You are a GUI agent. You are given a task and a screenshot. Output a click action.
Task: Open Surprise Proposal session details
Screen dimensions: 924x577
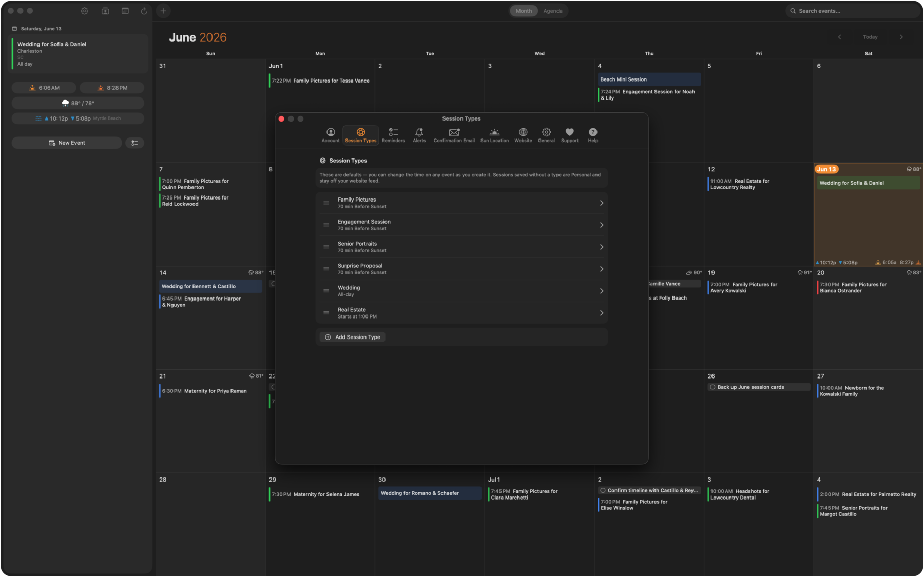[x=461, y=269]
